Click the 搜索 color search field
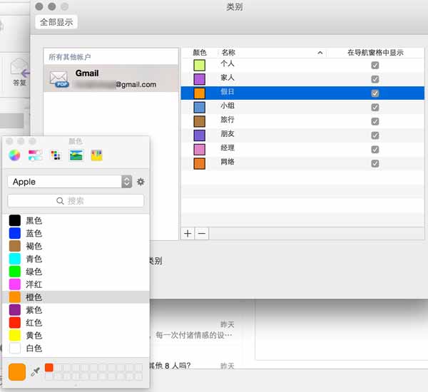The image size is (428, 392). pyautogui.click(x=76, y=201)
